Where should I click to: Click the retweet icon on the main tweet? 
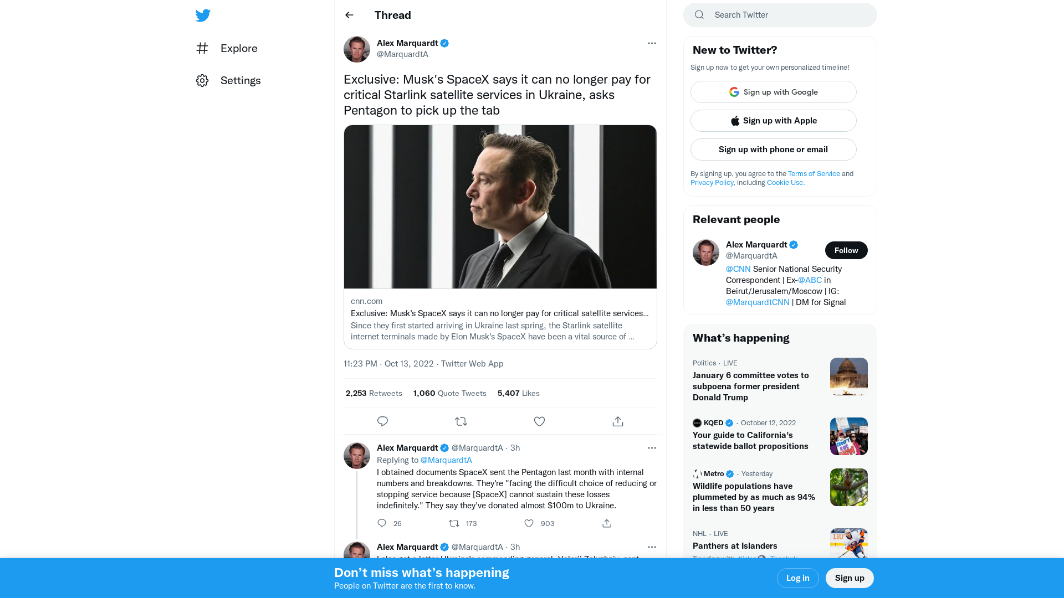click(461, 421)
